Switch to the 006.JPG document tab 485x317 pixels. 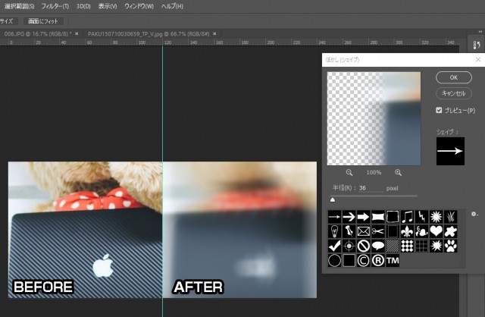(36, 34)
